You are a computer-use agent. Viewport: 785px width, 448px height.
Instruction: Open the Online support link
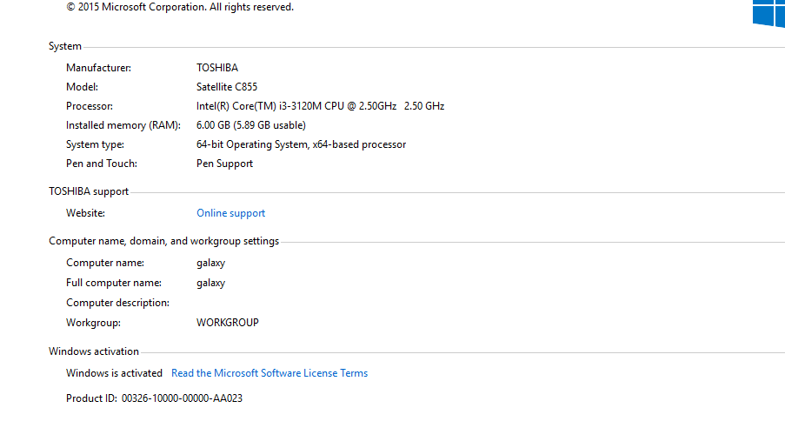230,213
